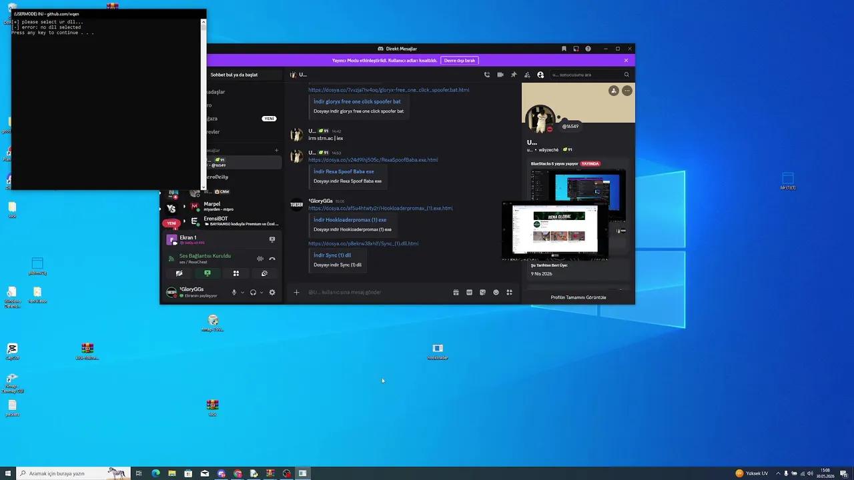Viewport: 854px width, 480px height.
Task: Toggle noise suppression icon in voice panel
Action: pos(260,259)
